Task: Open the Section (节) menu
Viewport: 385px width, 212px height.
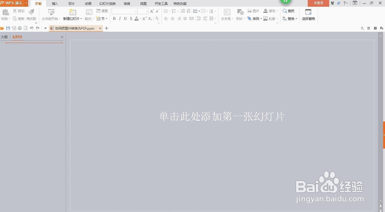Action: [x=102, y=19]
